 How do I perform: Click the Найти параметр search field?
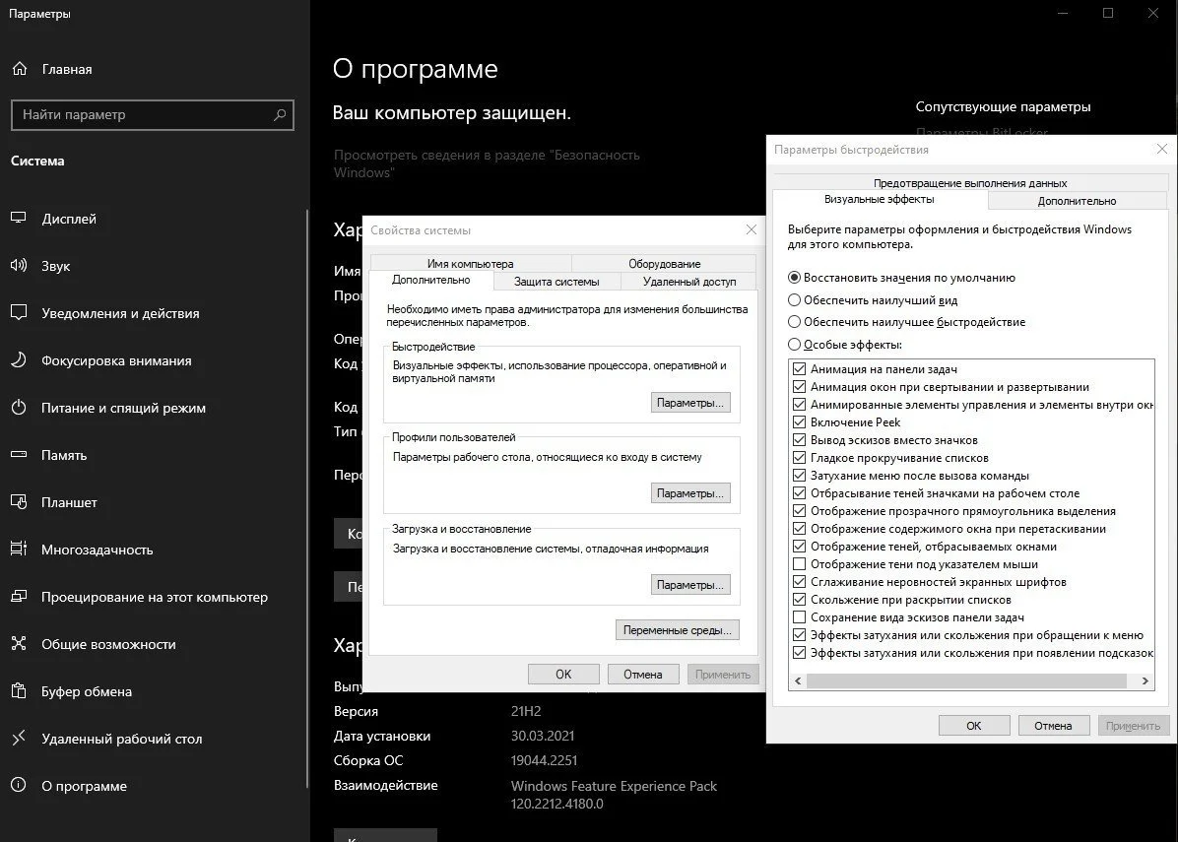pos(153,115)
